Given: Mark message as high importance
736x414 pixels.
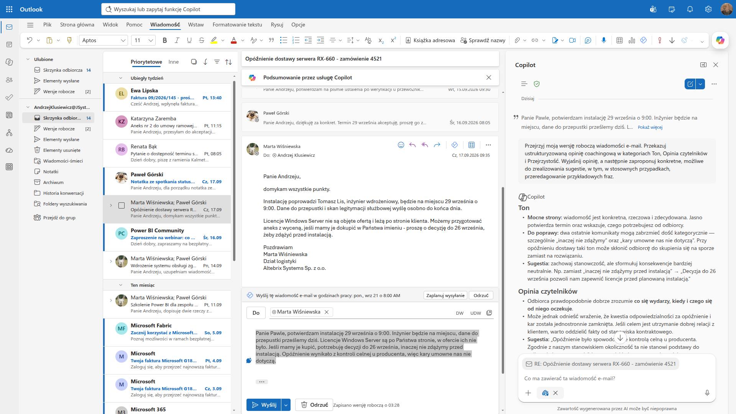Looking at the screenshot, I should pos(660,40).
